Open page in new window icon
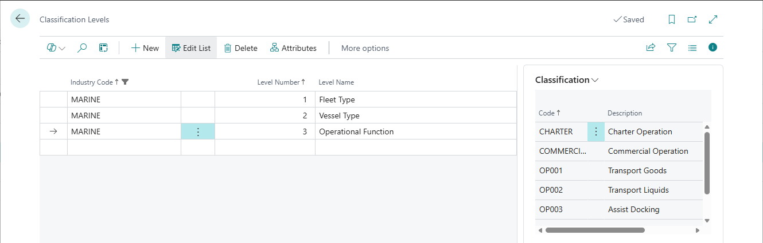 (x=692, y=19)
